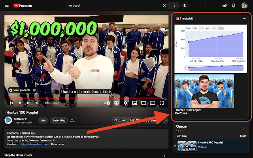Open Shop the MrBeast store options
This screenshot has width=253, height=158.
[164, 155]
